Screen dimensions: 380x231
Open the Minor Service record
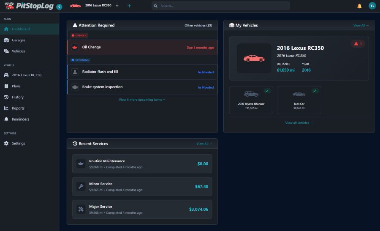(142, 186)
